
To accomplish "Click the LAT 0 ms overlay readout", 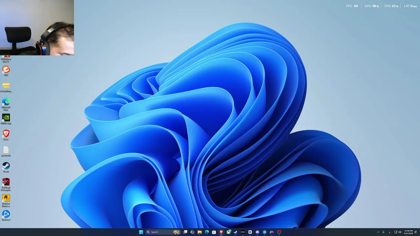I will (410, 6).
